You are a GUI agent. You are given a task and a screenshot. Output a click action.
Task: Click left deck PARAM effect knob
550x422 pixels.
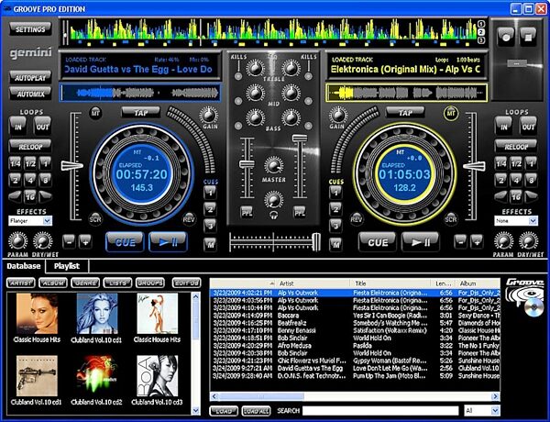pos(17,241)
